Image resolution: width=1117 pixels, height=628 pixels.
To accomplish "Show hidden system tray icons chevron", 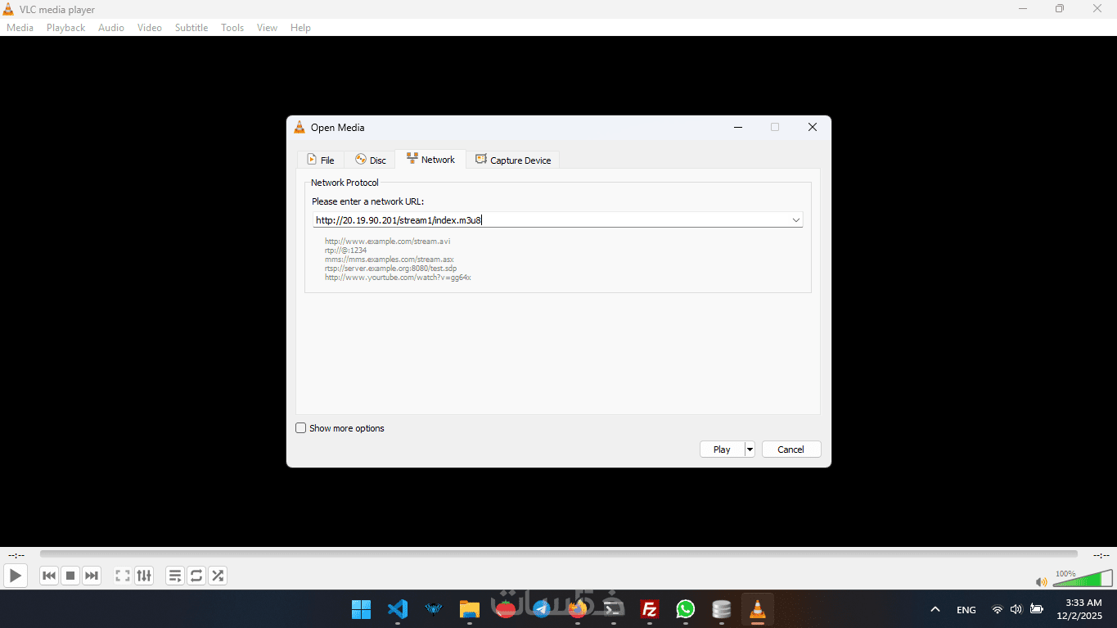I will (x=935, y=609).
